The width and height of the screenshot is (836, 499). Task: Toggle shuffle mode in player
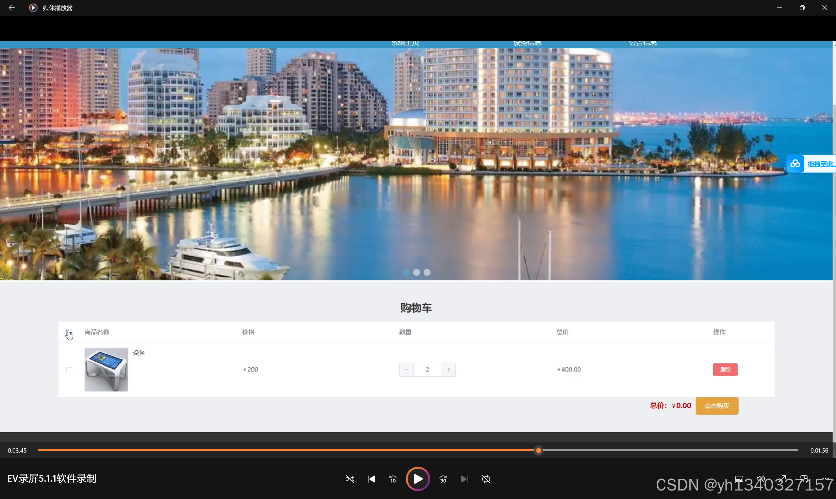(350, 479)
